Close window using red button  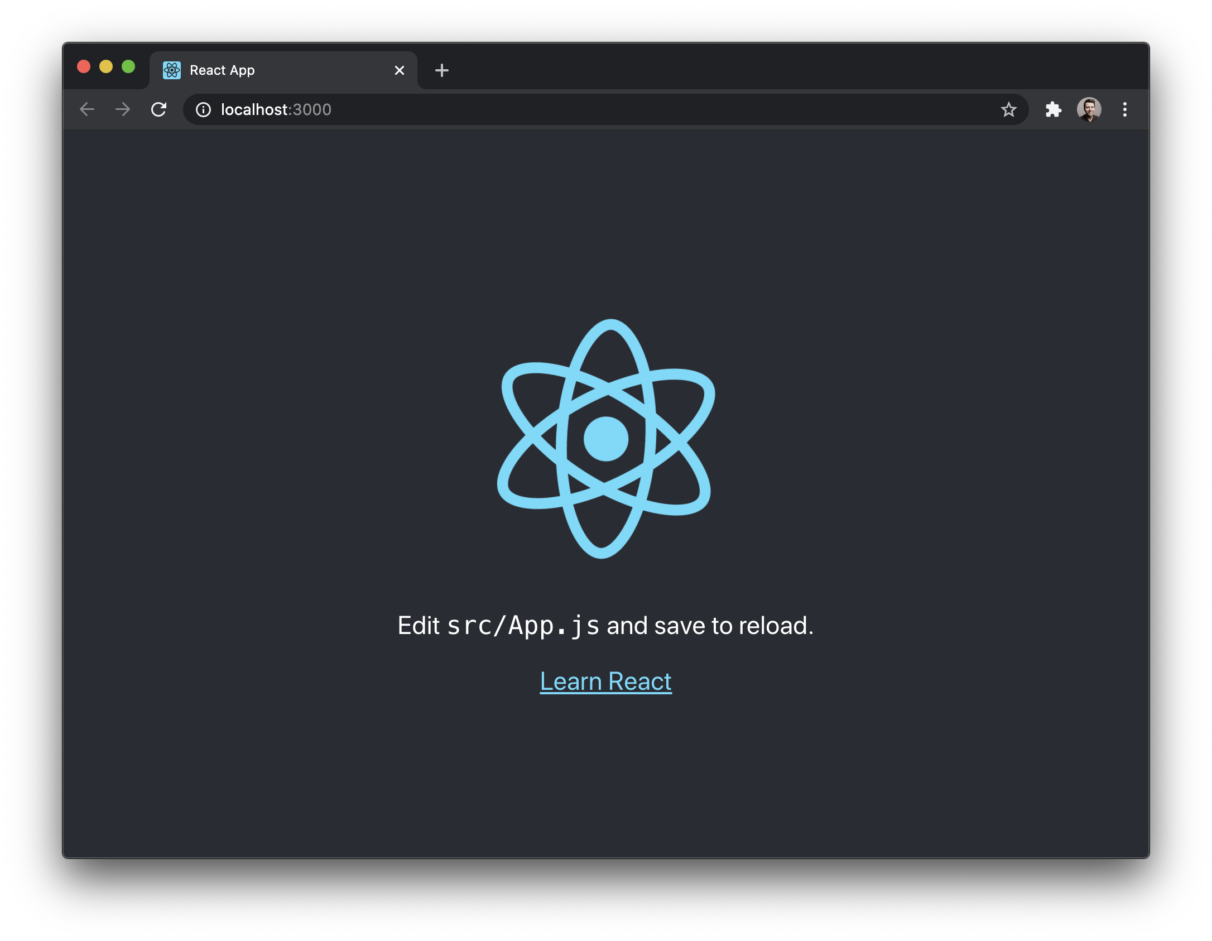(x=84, y=67)
